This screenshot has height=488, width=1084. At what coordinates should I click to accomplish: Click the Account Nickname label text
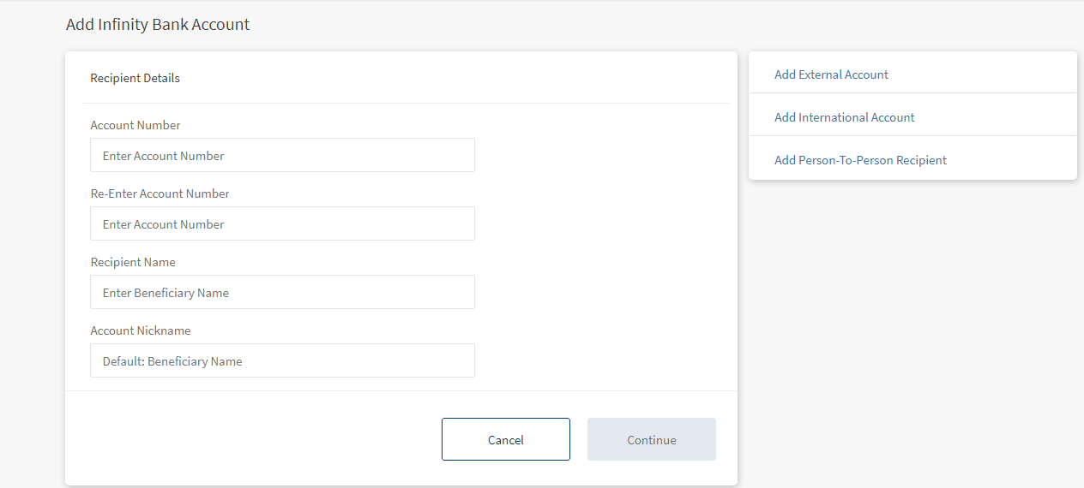tap(141, 330)
